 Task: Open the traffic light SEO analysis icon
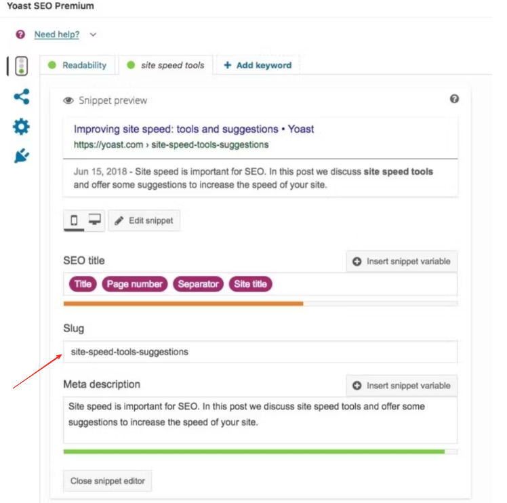pos(22,66)
